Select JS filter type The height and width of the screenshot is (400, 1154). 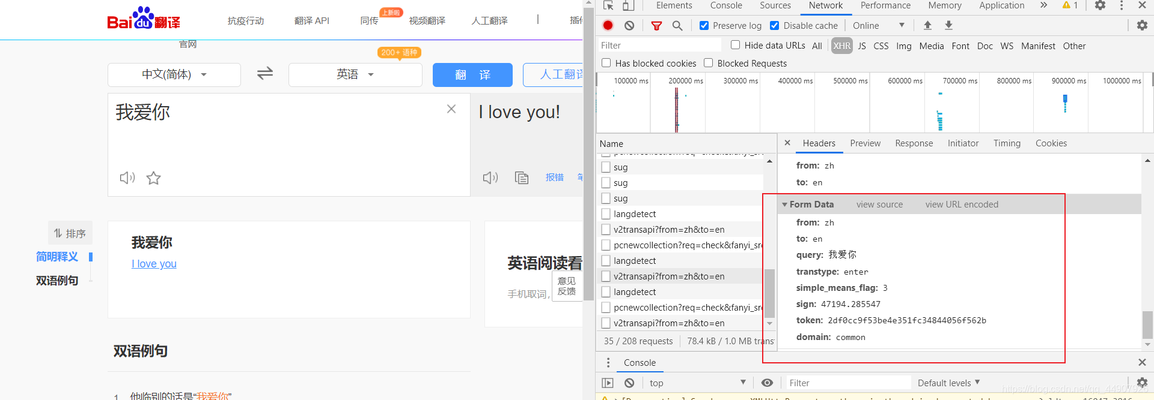click(x=862, y=46)
